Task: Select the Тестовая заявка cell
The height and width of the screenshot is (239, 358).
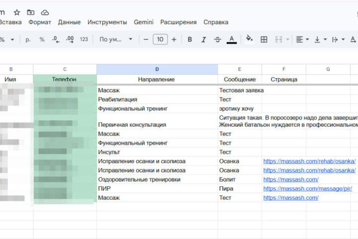Action: point(240,90)
